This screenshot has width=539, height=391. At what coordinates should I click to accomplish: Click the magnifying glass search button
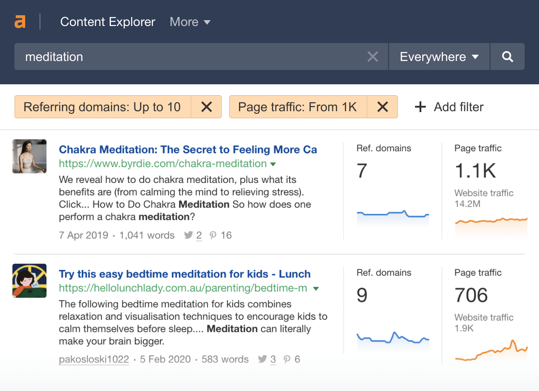[507, 57]
